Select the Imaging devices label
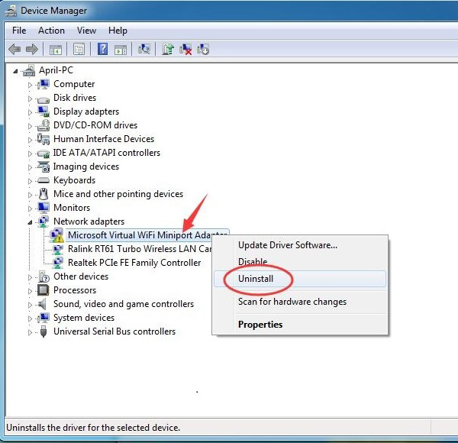This screenshot has height=443, width=458. [86, 167]
